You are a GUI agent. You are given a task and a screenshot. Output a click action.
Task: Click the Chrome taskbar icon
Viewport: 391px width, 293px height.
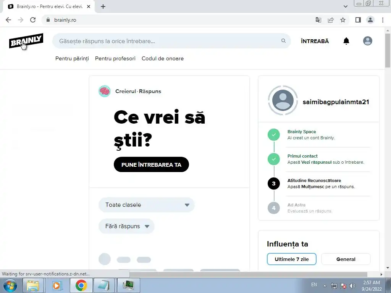tap(81, 285)
